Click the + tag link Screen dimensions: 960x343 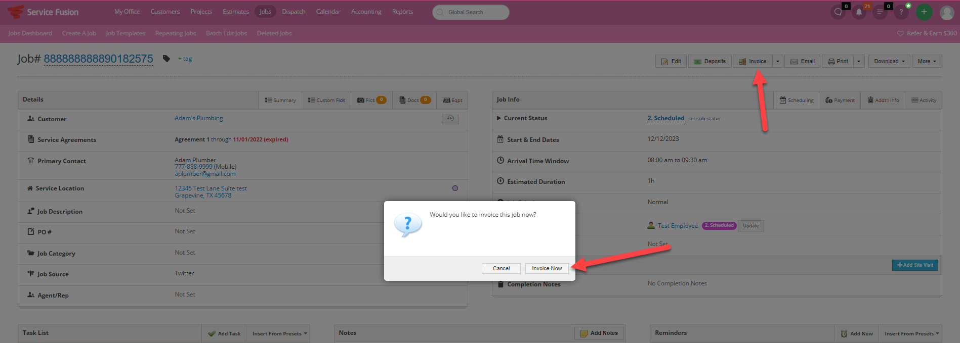[x=185, y=59]
